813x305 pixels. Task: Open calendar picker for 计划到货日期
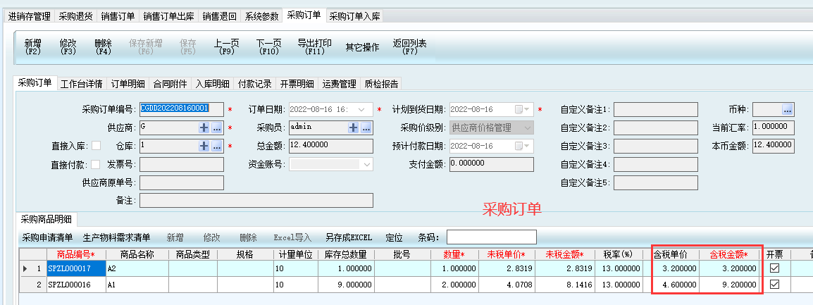[519, 109]
